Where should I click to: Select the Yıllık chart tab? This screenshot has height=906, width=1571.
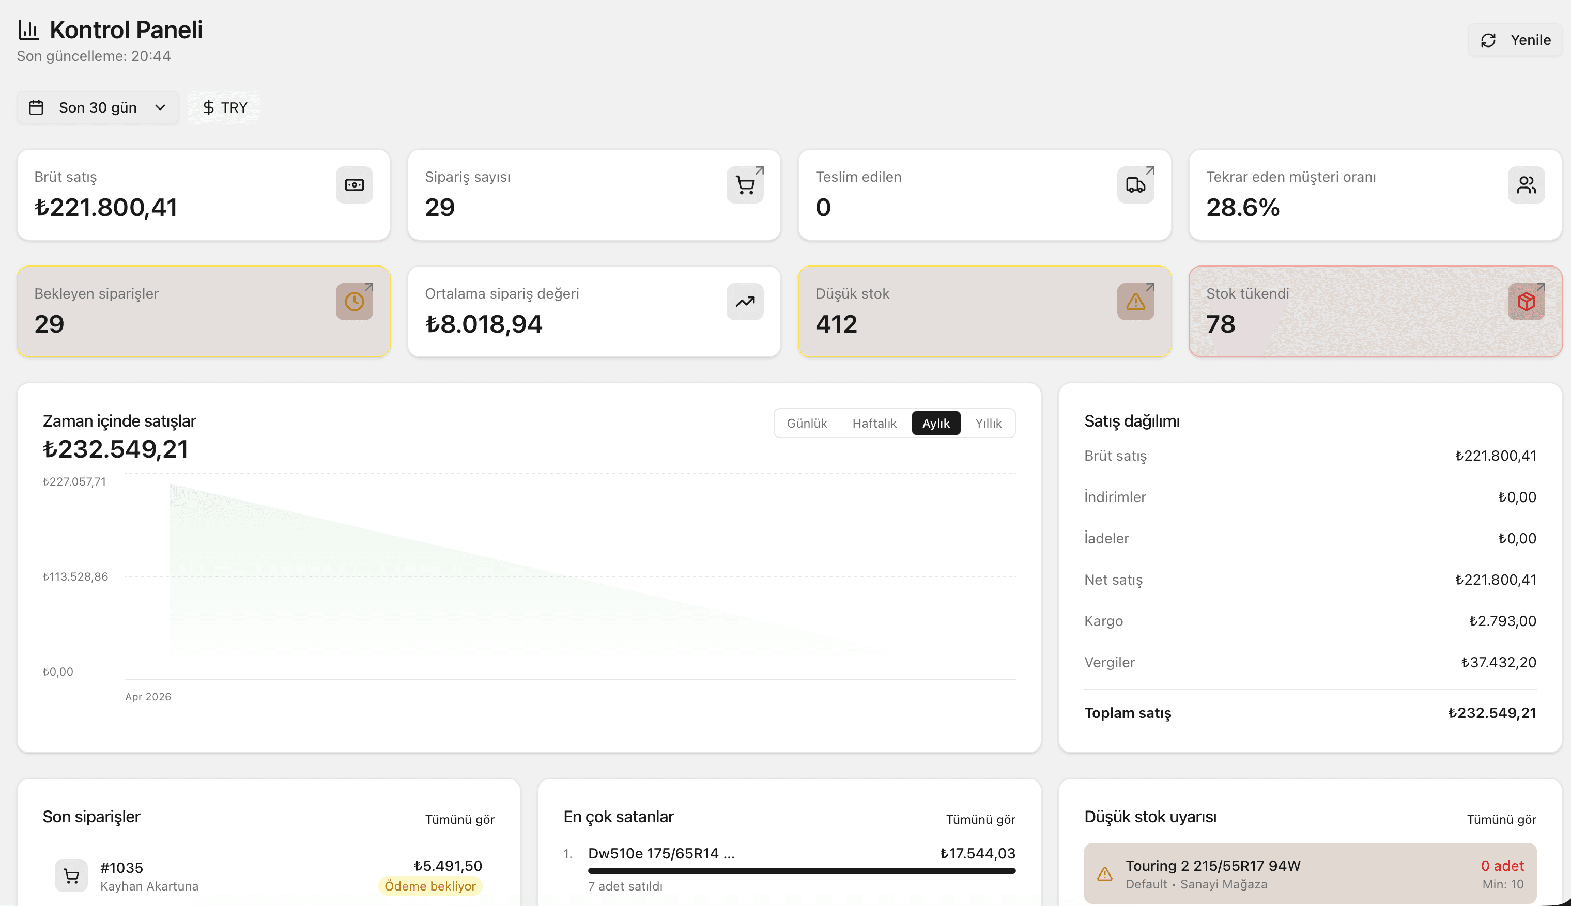coord(988,423)
